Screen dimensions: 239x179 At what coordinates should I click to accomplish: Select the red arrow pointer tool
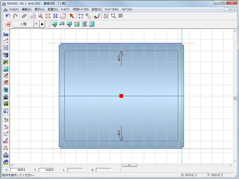pos(72,16)
